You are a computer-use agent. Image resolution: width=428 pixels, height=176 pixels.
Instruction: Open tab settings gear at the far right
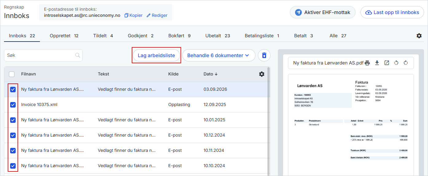[419, 36]
